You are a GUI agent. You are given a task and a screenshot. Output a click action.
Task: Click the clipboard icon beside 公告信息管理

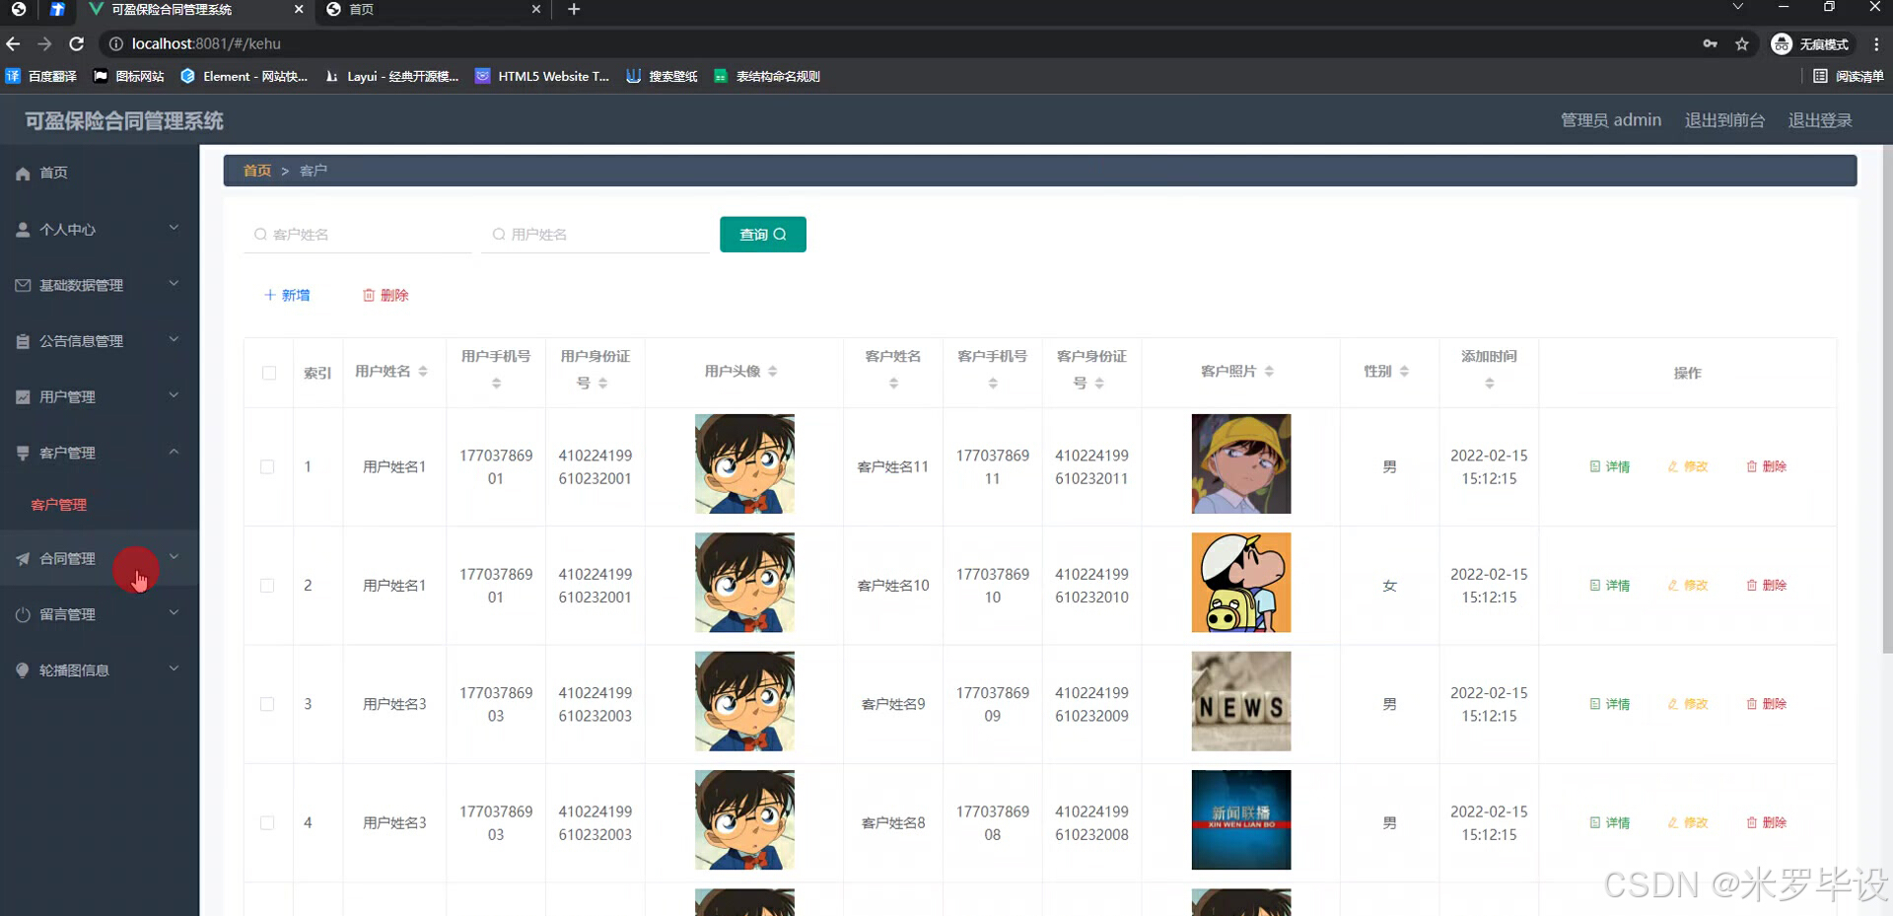[23, 341]
